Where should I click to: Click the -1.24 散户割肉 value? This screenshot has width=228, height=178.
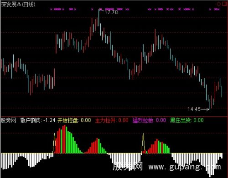pos(49,120)
